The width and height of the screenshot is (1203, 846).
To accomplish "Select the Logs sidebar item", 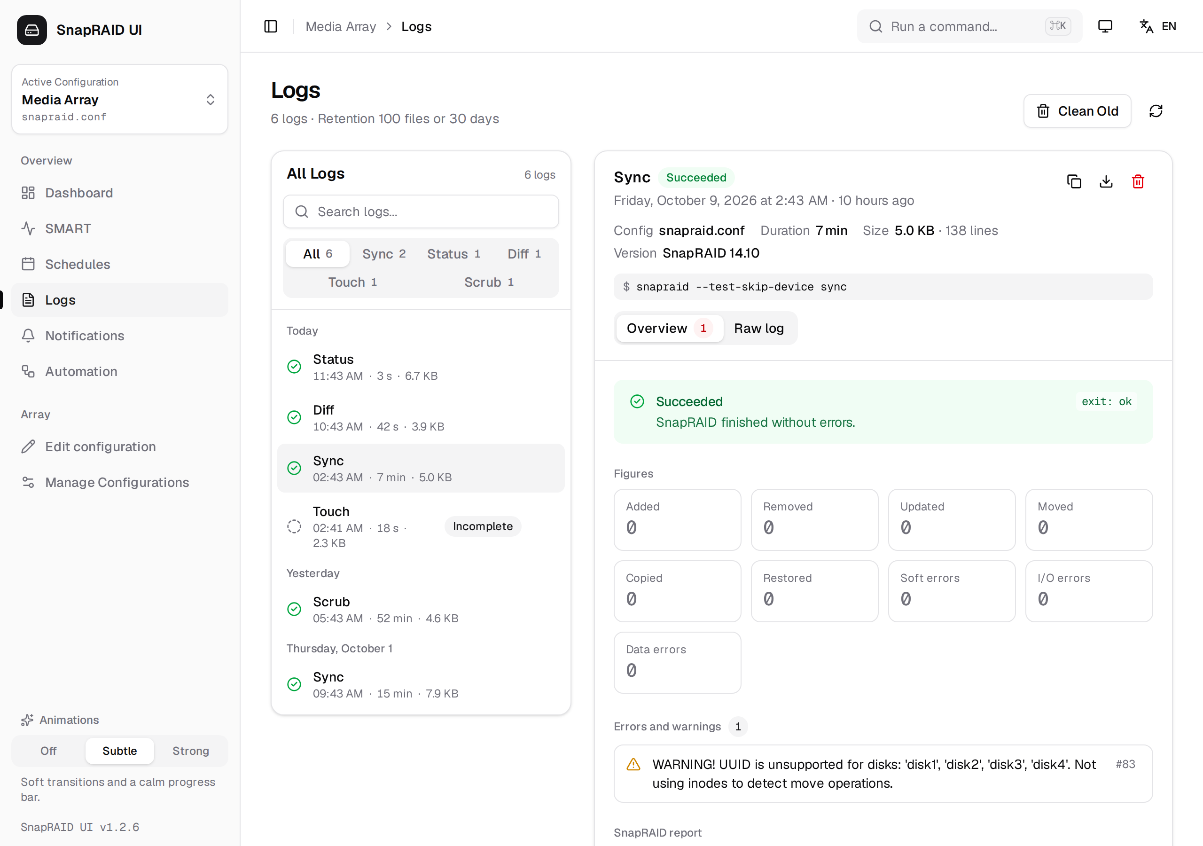I will tap(120, 300).
